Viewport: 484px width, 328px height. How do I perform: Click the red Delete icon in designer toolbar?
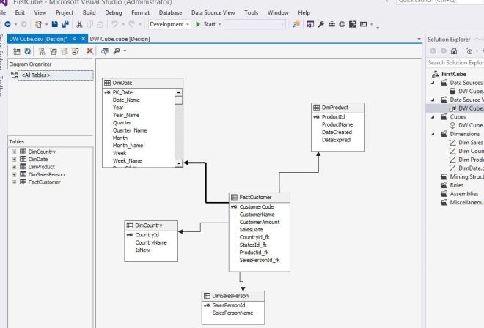90,51
